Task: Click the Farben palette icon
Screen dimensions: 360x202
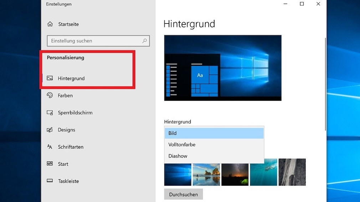Action: pyautogui.click(x=50, y=95)
